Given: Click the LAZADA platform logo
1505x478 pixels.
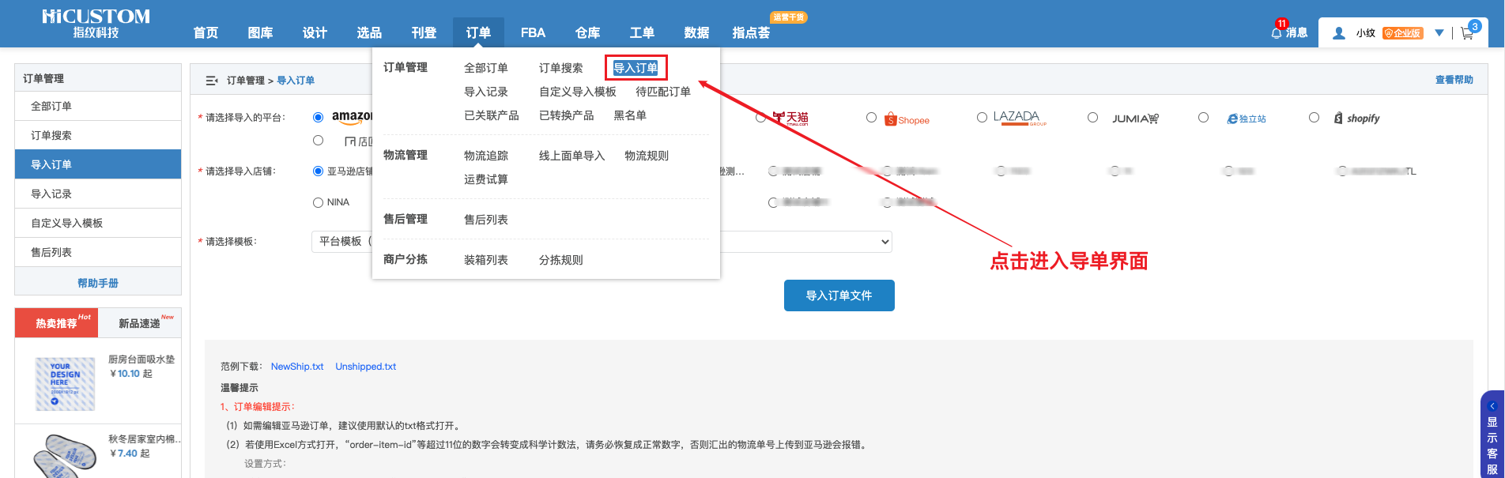Looking at the screenshot, I should tap(1019, 119).
